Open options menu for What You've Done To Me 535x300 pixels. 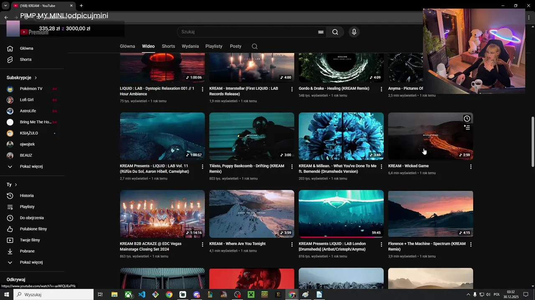pyautogui.click(x=381, y=167)
